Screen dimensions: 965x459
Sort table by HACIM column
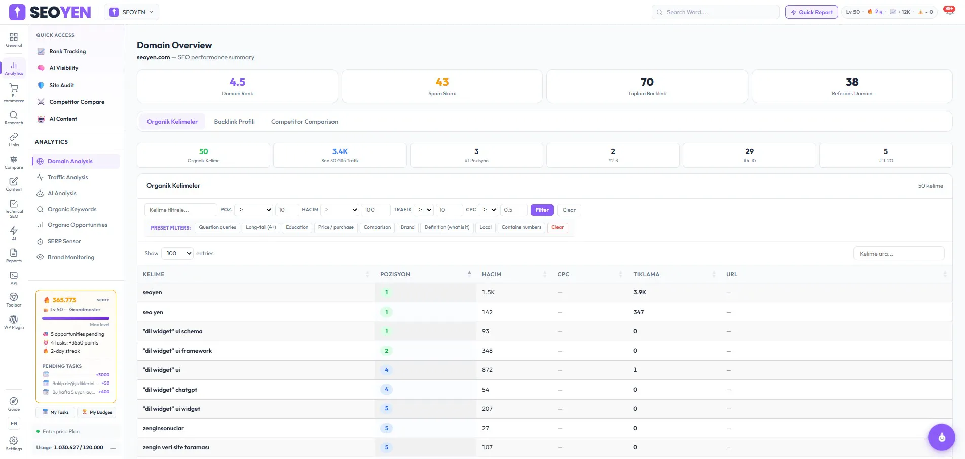point(514,274)
